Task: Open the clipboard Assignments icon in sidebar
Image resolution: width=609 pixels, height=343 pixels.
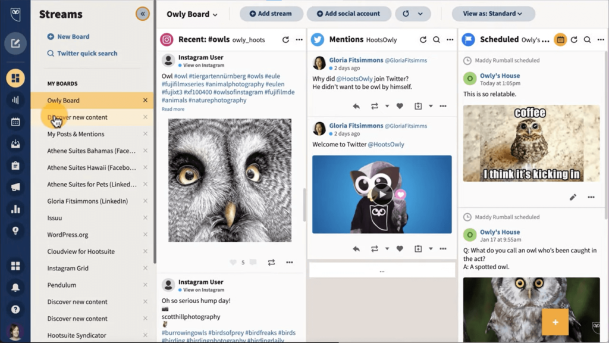Action: click(x=15, y=166)
